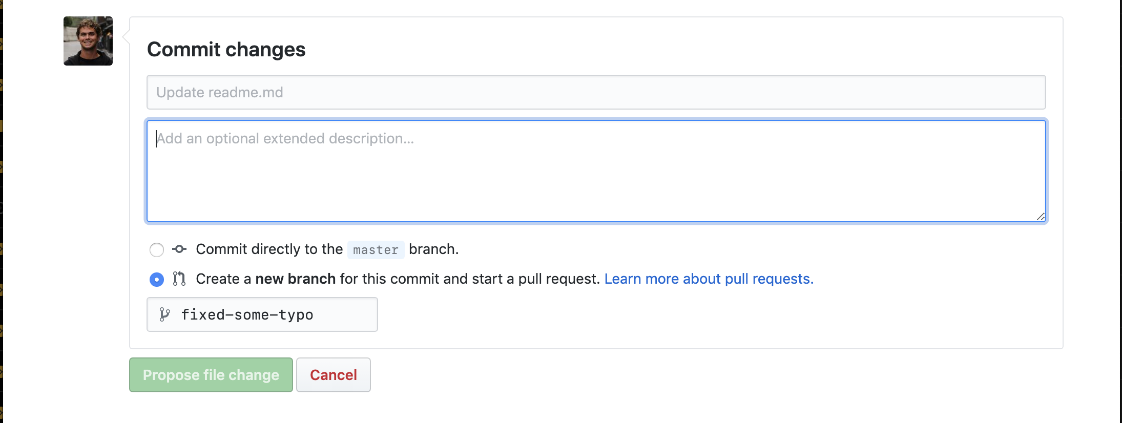Open the 'Learn more about pull requests' link
This screenshot has width=1122, height=423.
(709, 279)
